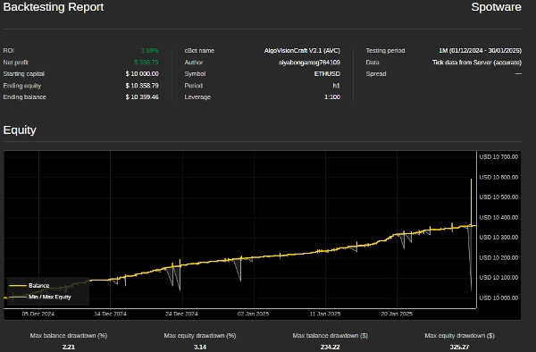
Task: Click the USD 10 700.00 axis label
Action: (498, 157)
